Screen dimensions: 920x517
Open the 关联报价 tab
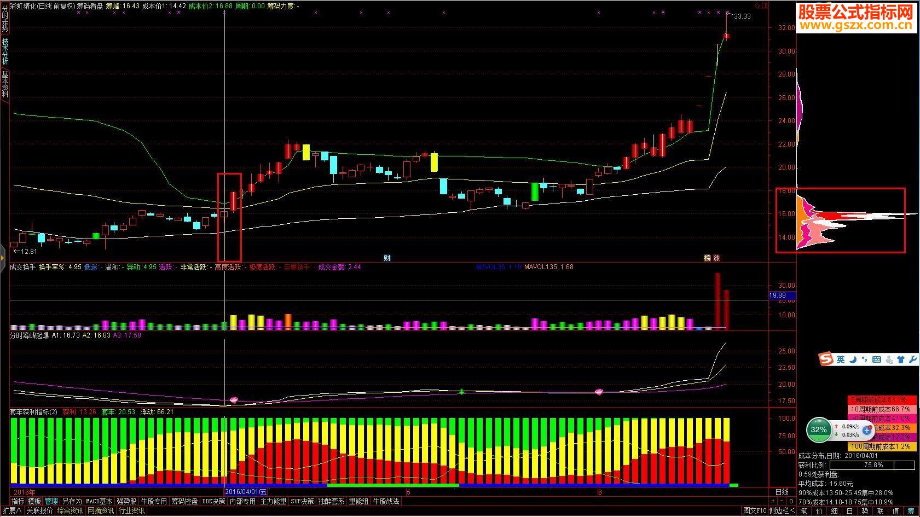coord(39,511)
